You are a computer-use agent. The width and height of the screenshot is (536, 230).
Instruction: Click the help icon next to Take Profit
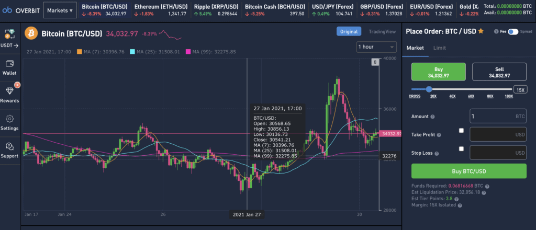point(439,135)
